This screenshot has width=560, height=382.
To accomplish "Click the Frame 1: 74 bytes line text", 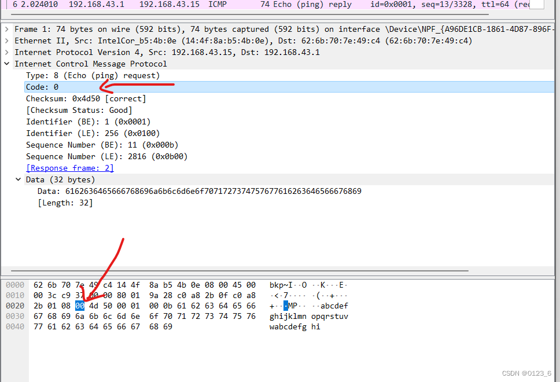I will click(x=284, y=30).
